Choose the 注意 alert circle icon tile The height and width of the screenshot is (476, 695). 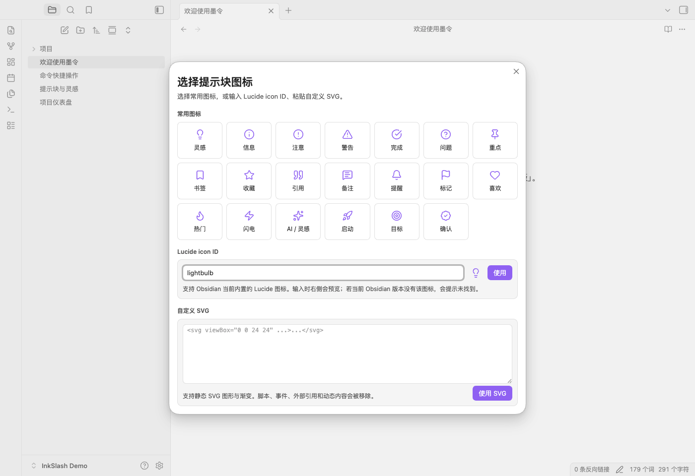[x=298, y=140]
